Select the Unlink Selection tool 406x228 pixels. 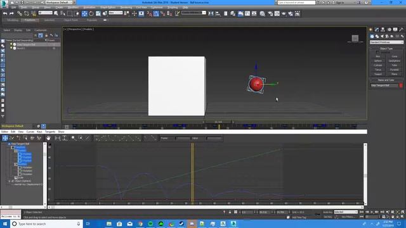27,13
